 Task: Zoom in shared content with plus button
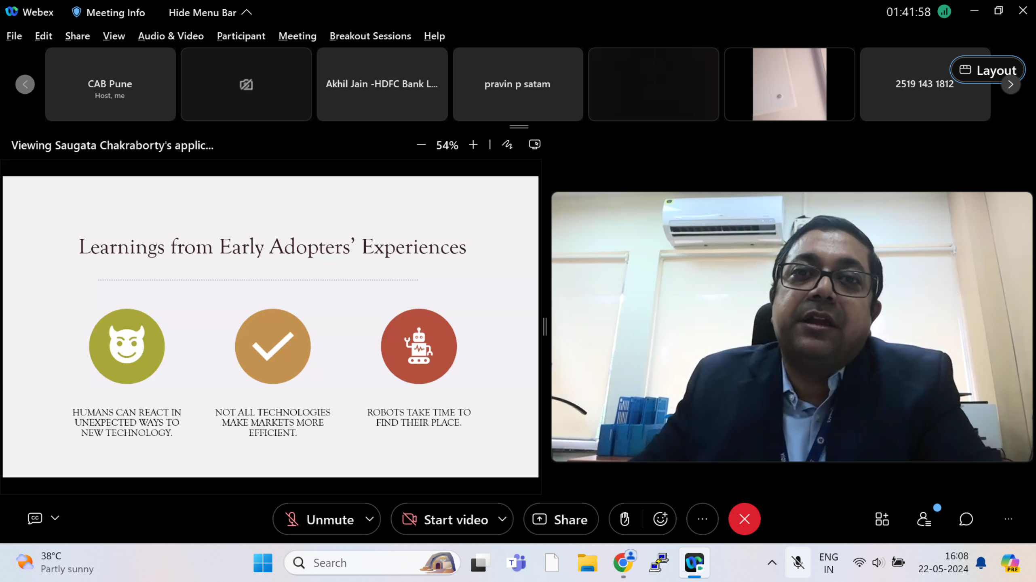473,145
